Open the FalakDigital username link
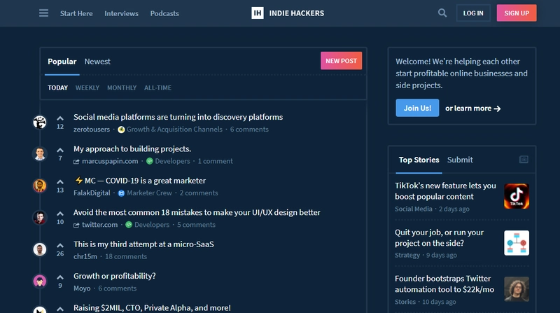 (92, 193)
